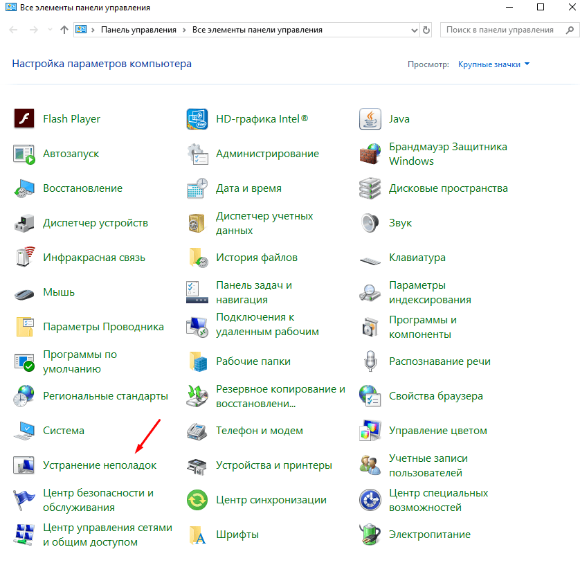Image resolution: width=580 pixels, height=574 pixels.
Task: Go up one level with Up arrow
Action: pos(64,30)
